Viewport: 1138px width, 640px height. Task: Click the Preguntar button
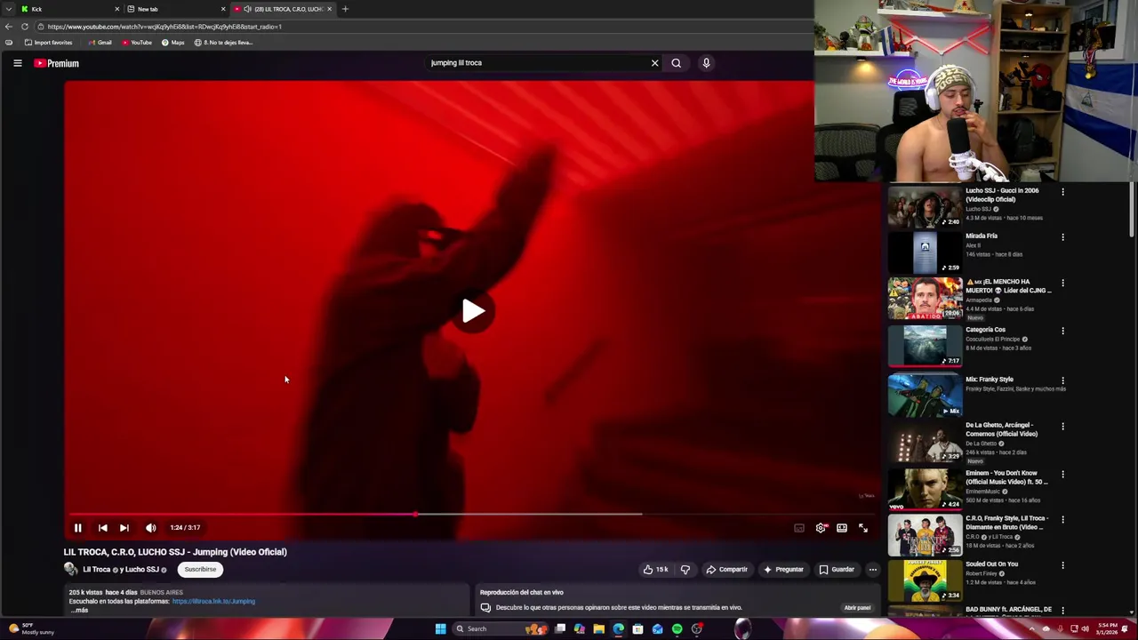point(783,570)
